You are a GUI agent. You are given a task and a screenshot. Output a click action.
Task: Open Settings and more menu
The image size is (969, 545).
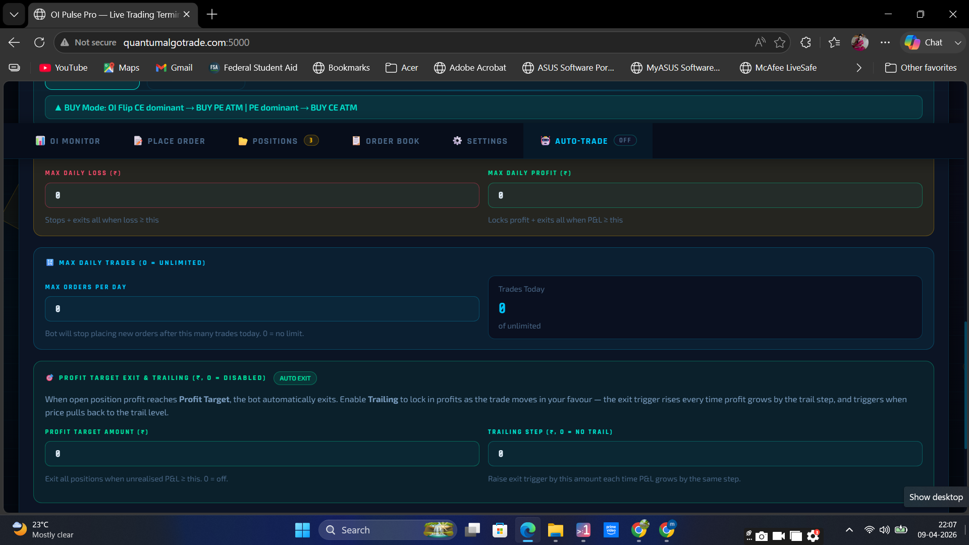click(885, 42)
